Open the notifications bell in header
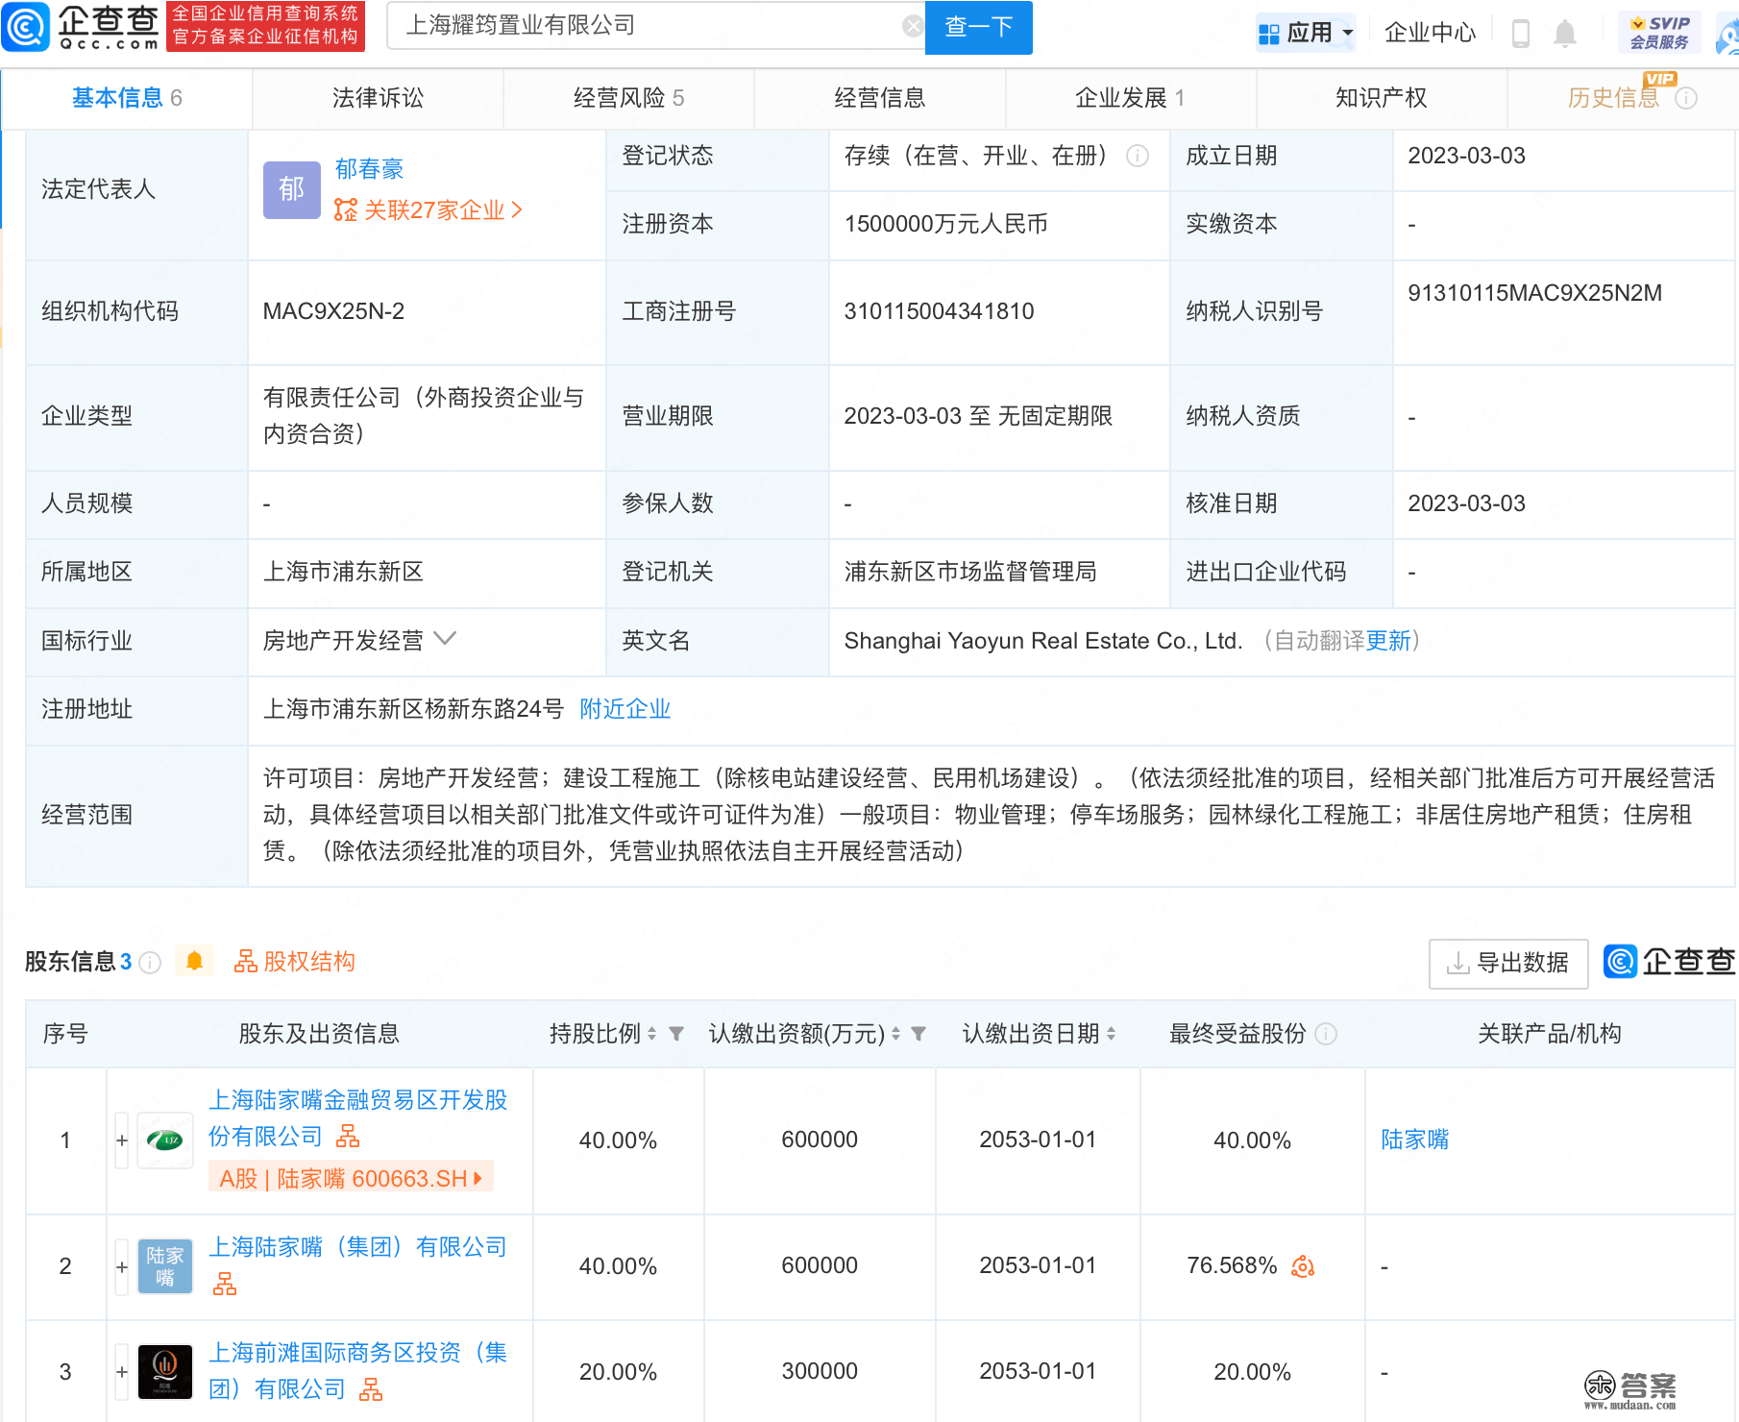This screenshot has width=1739, height=1422. [x=1565, y=34]
